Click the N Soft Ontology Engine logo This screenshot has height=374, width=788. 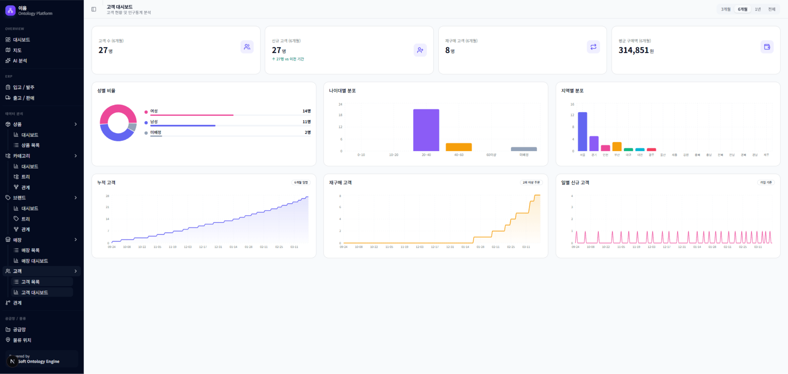pos(12,361)
